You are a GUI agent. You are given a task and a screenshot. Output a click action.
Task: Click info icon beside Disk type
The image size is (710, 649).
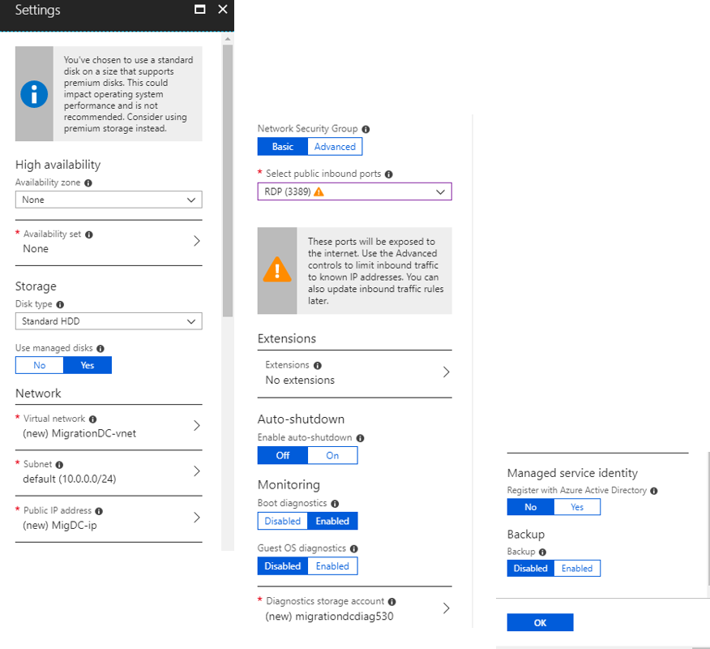60,304
